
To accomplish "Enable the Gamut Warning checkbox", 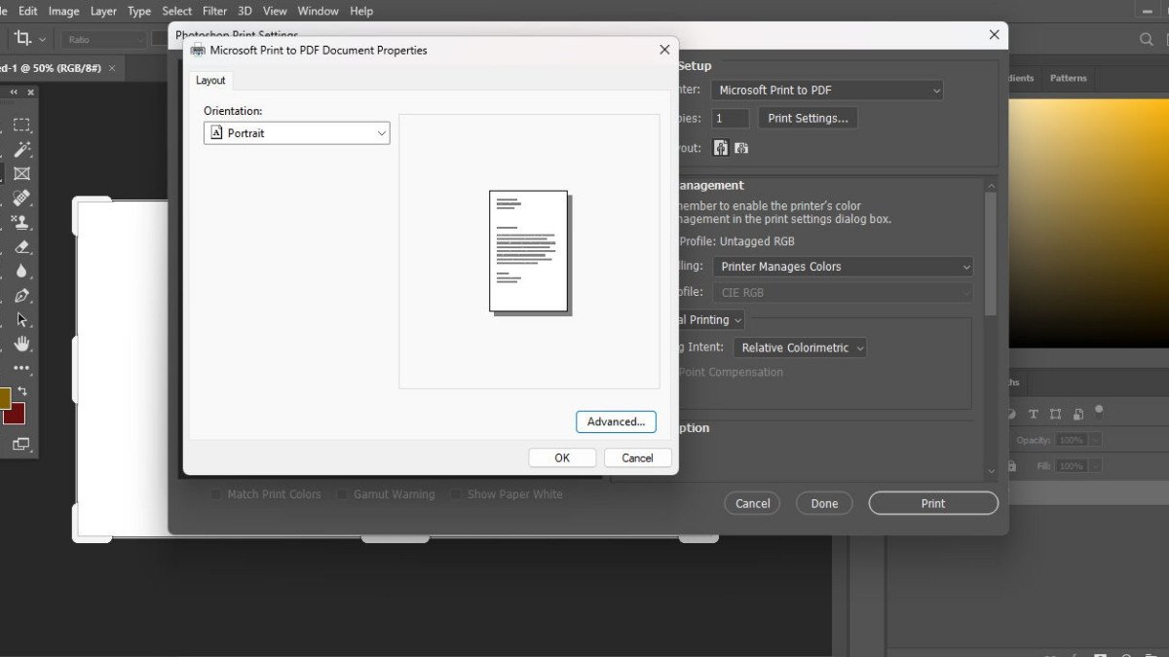I will click(342, 494).
